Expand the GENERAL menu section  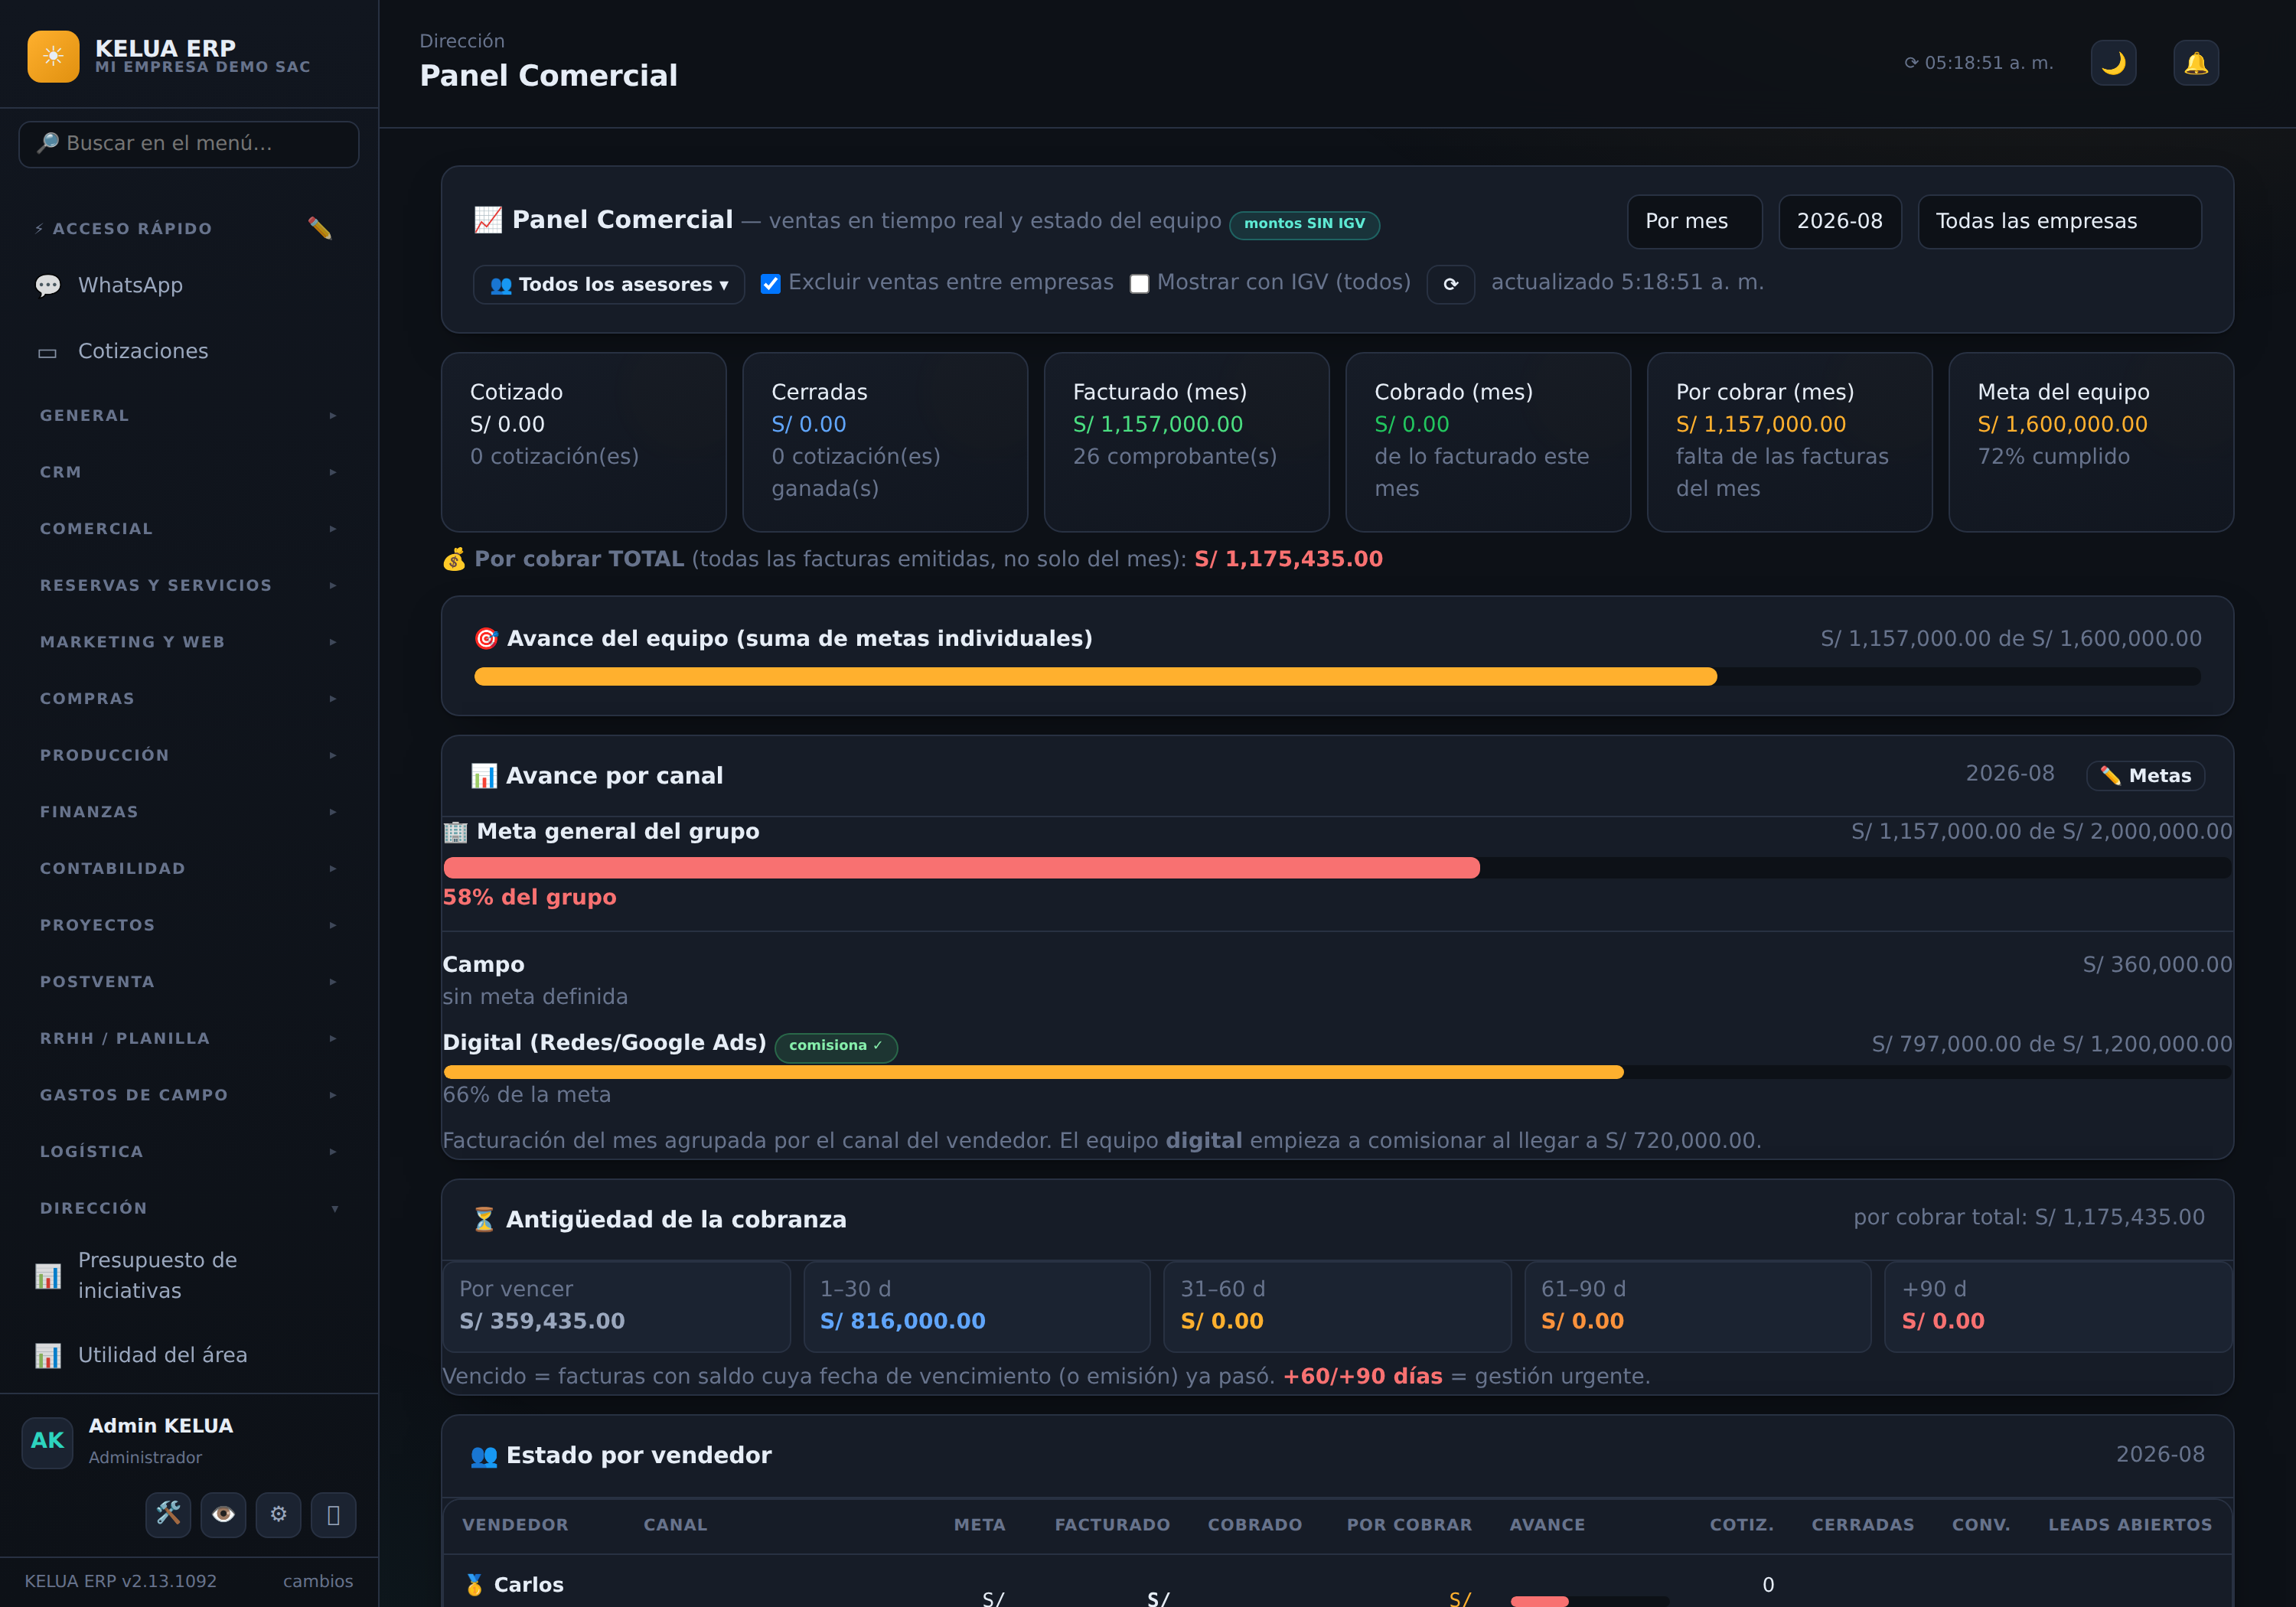189,415
